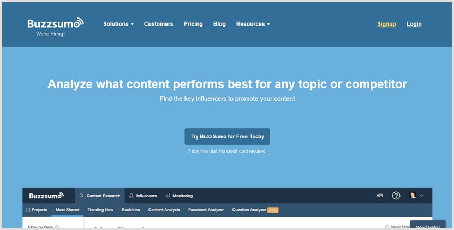Click the '7 day free trial' note
Image resolution: width=454 pixels, height=230 pixels.
pos(228,151)
